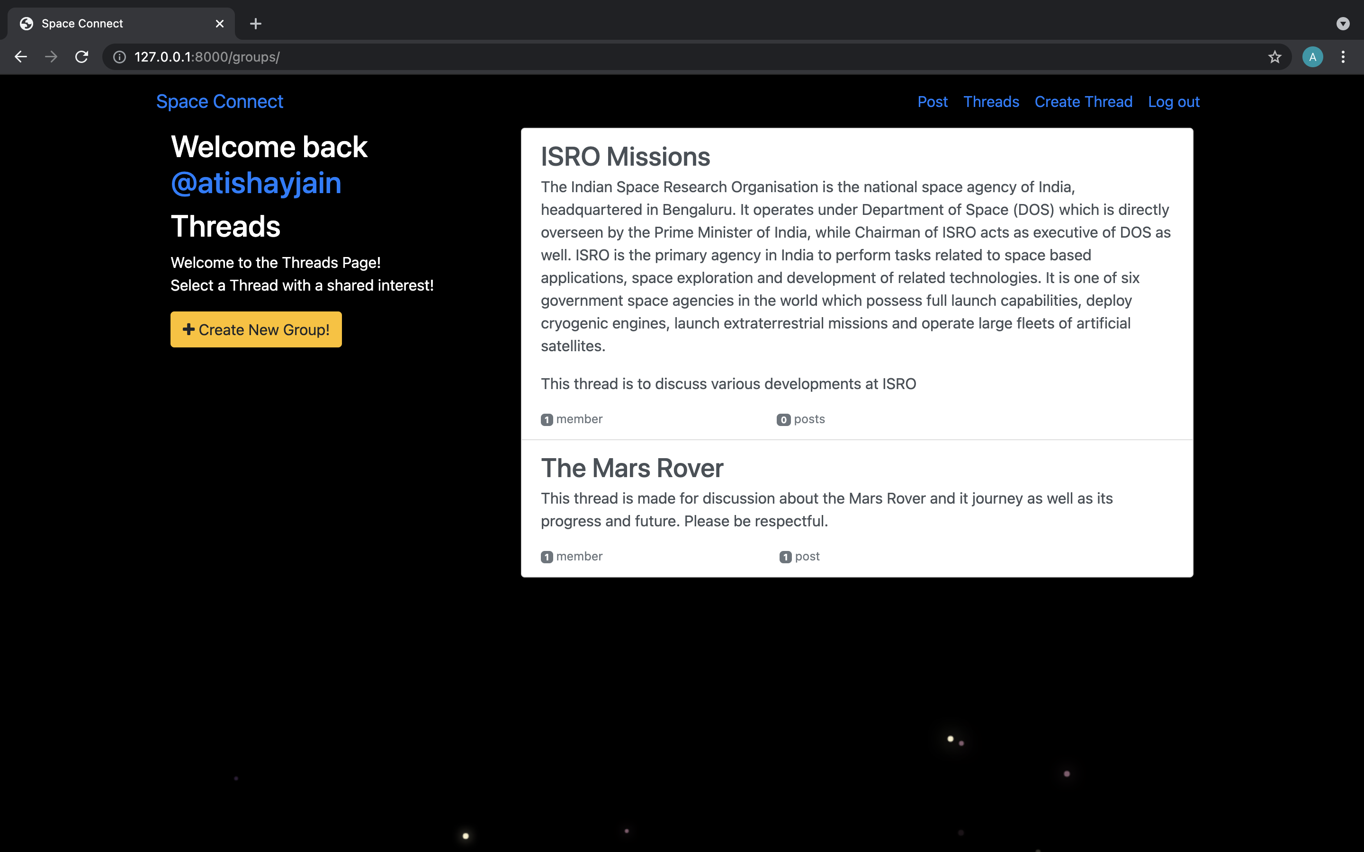View site information icon in address bar

pyautogui.click(x=119, y=57)
